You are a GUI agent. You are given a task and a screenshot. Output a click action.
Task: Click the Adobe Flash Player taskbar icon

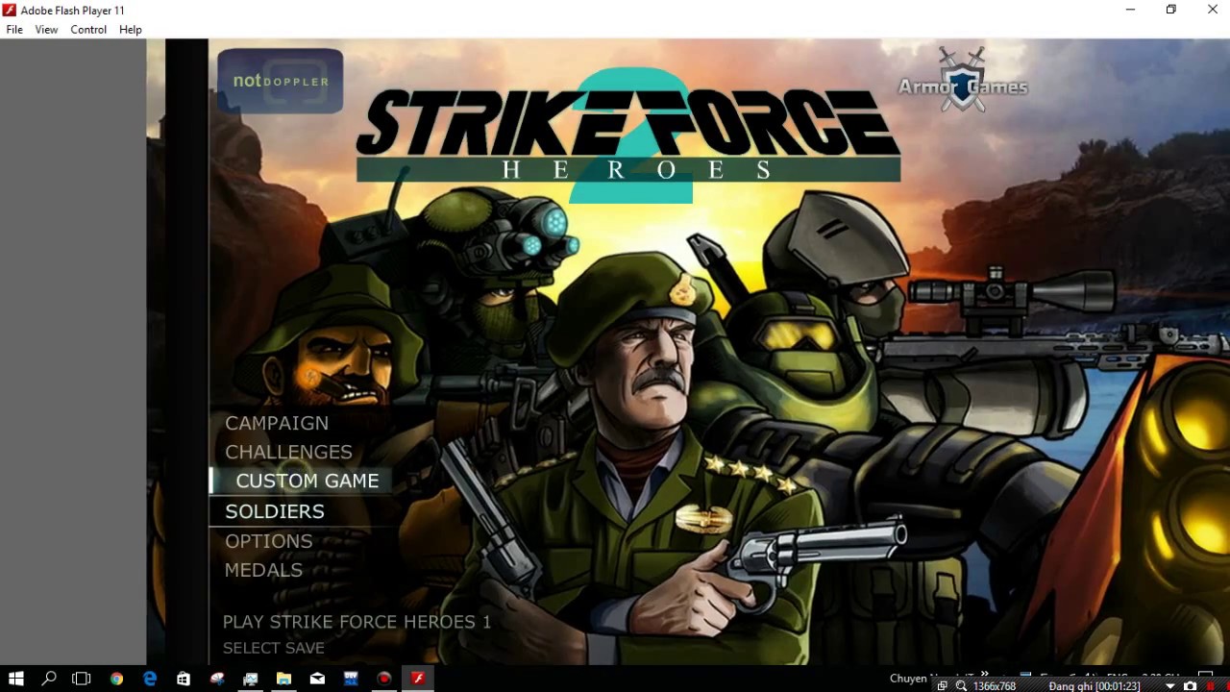tap(418, 679)
